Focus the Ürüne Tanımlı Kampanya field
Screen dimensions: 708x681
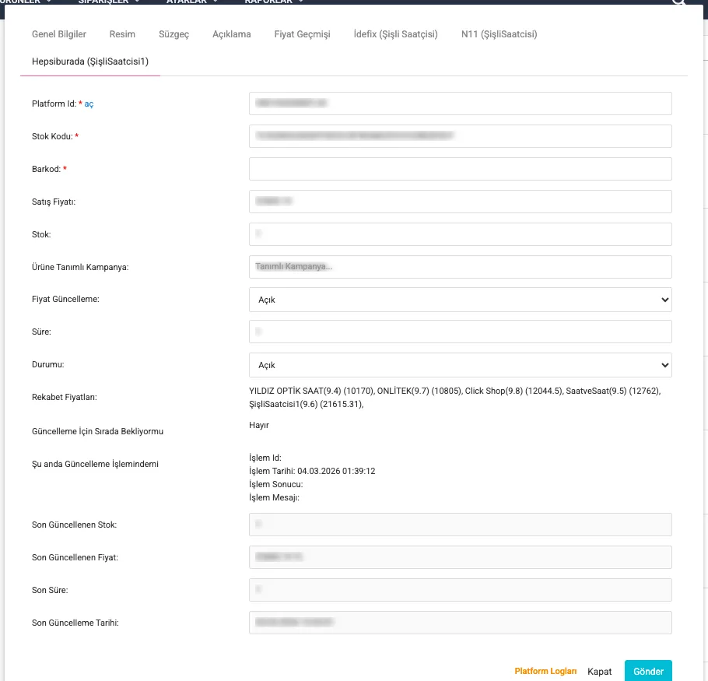[460, 267]
